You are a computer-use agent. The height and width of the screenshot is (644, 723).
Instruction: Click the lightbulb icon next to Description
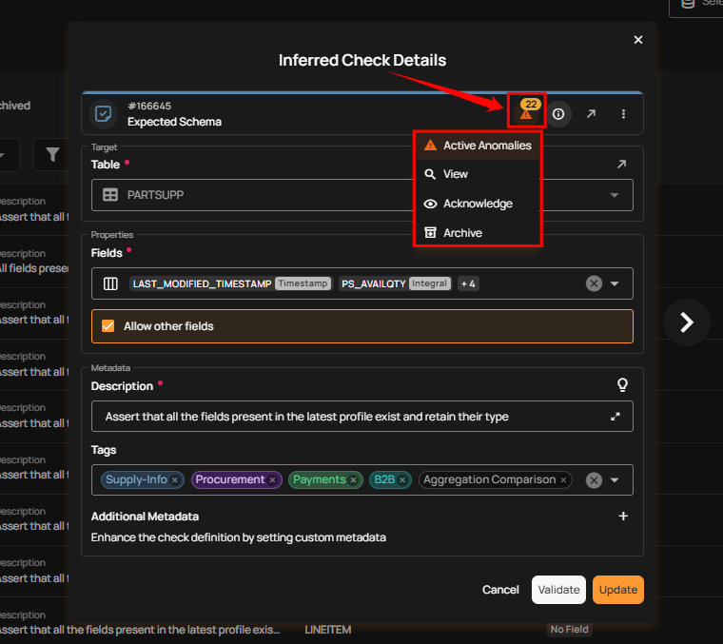(x=623, y=385)
